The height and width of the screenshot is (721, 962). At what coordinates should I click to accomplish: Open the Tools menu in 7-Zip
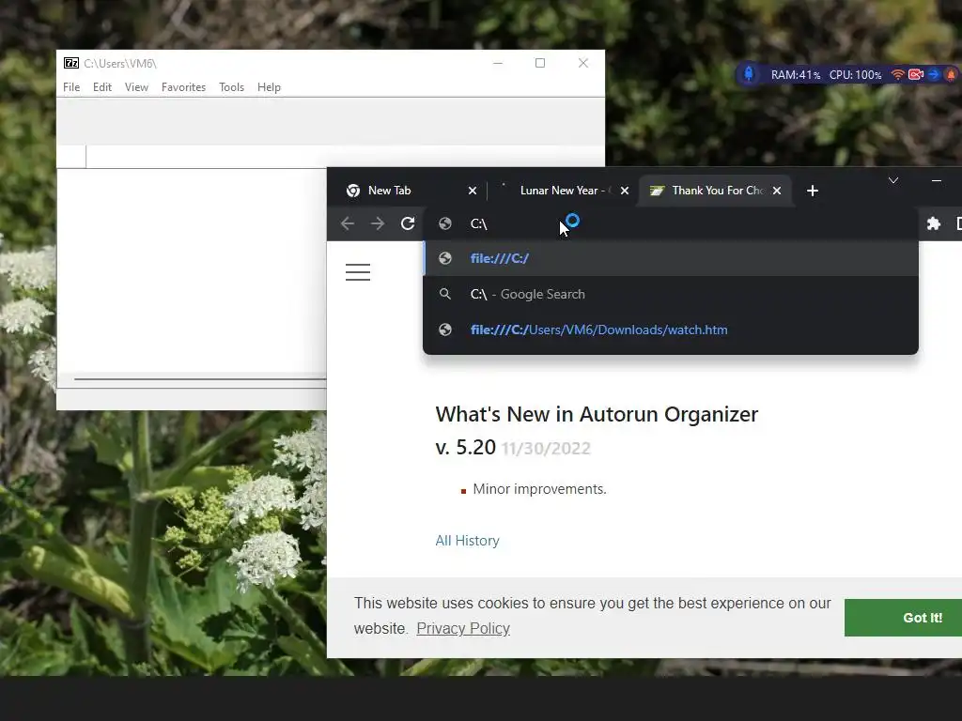point(231,87)
